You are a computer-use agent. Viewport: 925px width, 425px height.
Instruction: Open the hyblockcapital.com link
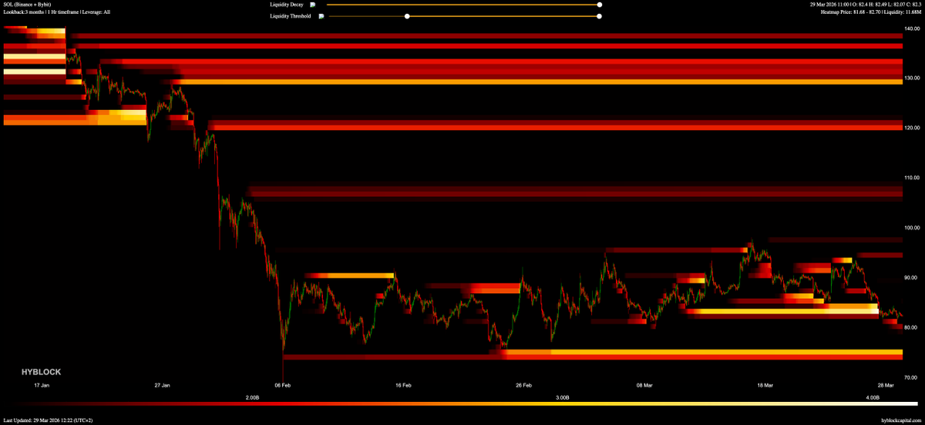pos(900,420)
